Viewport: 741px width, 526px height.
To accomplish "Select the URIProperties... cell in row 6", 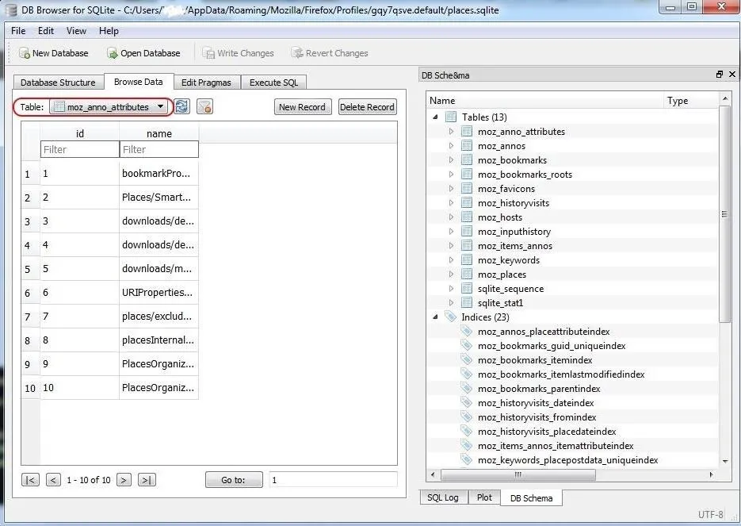I will pyautogui.click(x=159, y=292).
